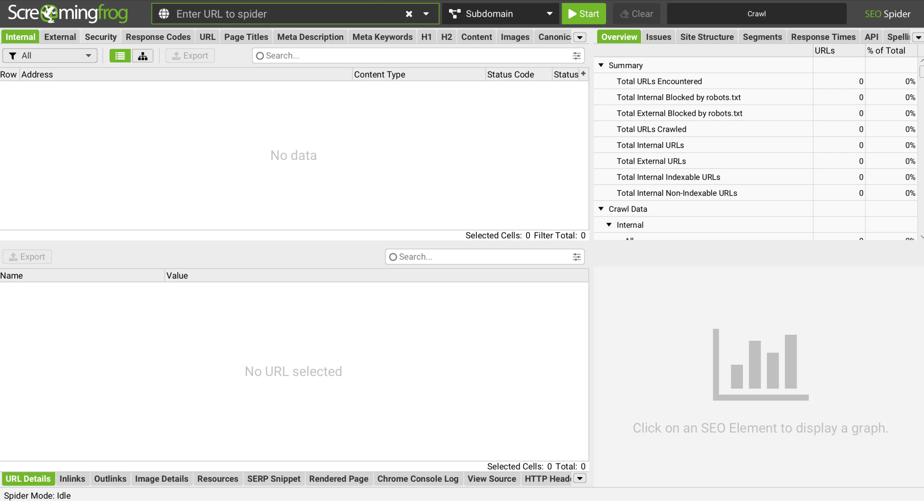
Task: Click the Clear button
Action: point(636,14)
